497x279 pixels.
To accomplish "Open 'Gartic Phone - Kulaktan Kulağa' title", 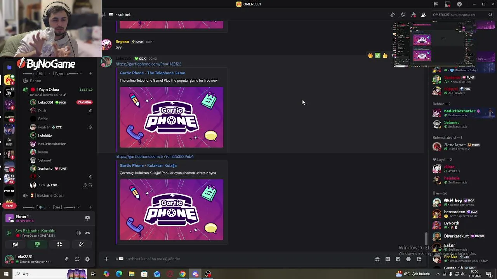I will pyautogui.click(x=148, y=165).
